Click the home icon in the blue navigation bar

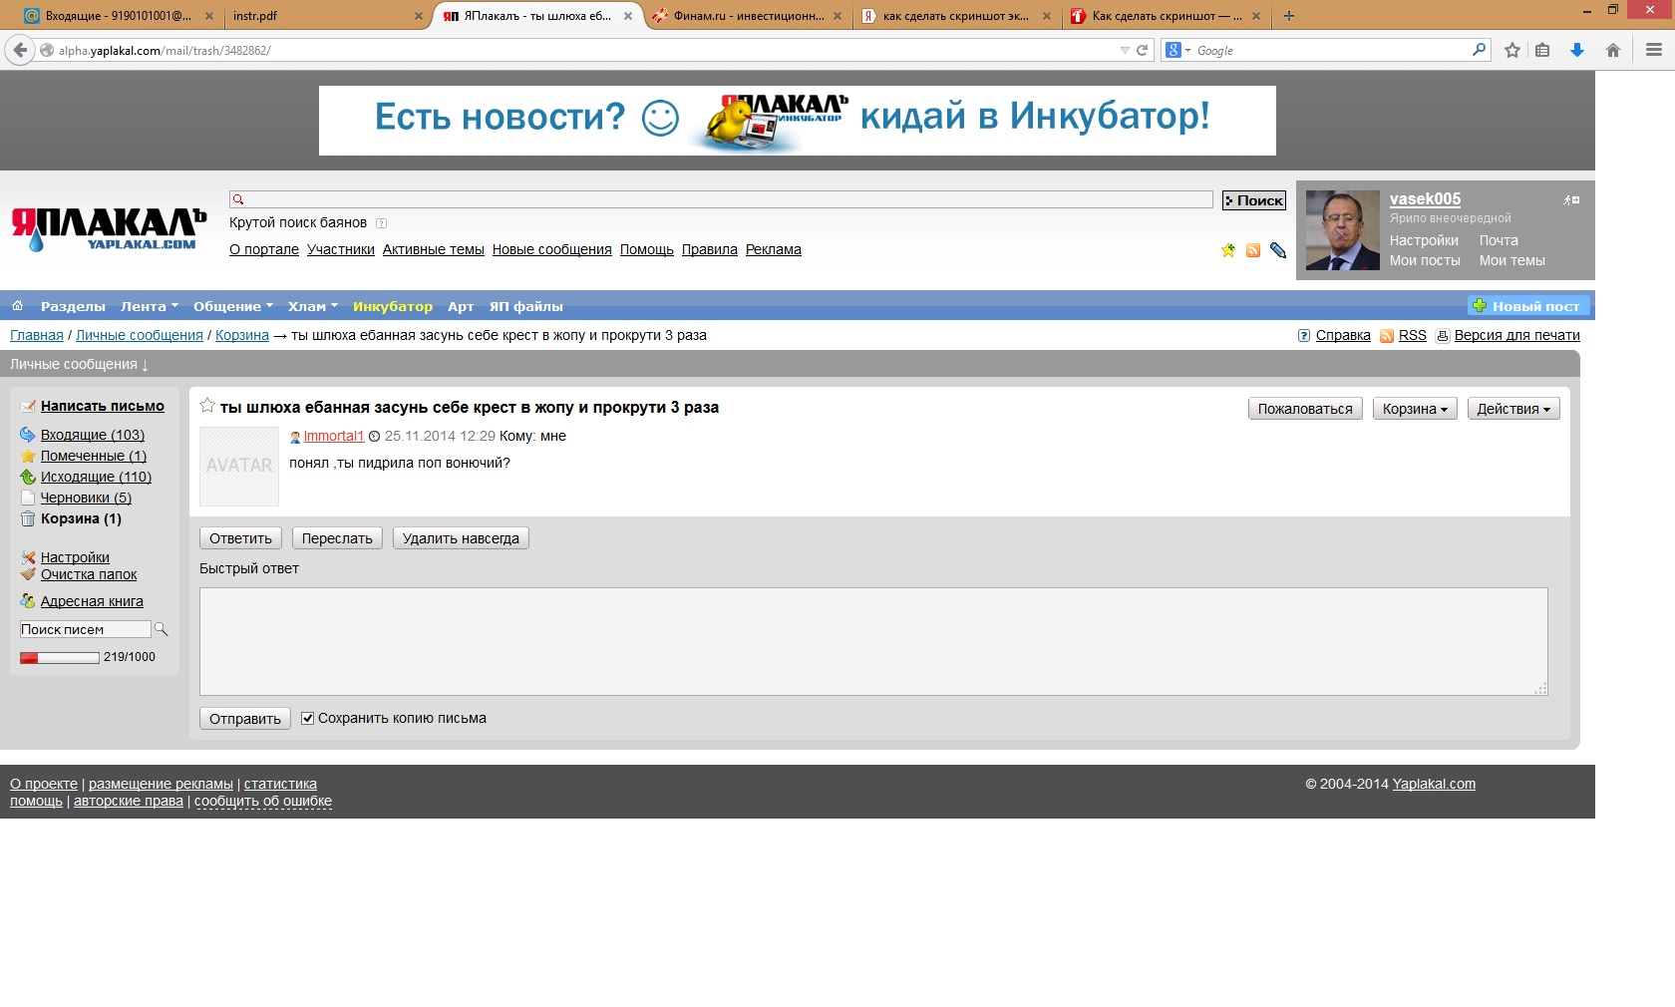tap(17, 306)
